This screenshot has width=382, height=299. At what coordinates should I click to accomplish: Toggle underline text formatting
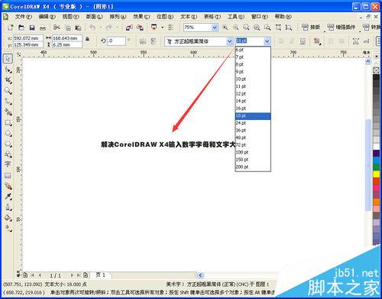(x=303, y=41)
